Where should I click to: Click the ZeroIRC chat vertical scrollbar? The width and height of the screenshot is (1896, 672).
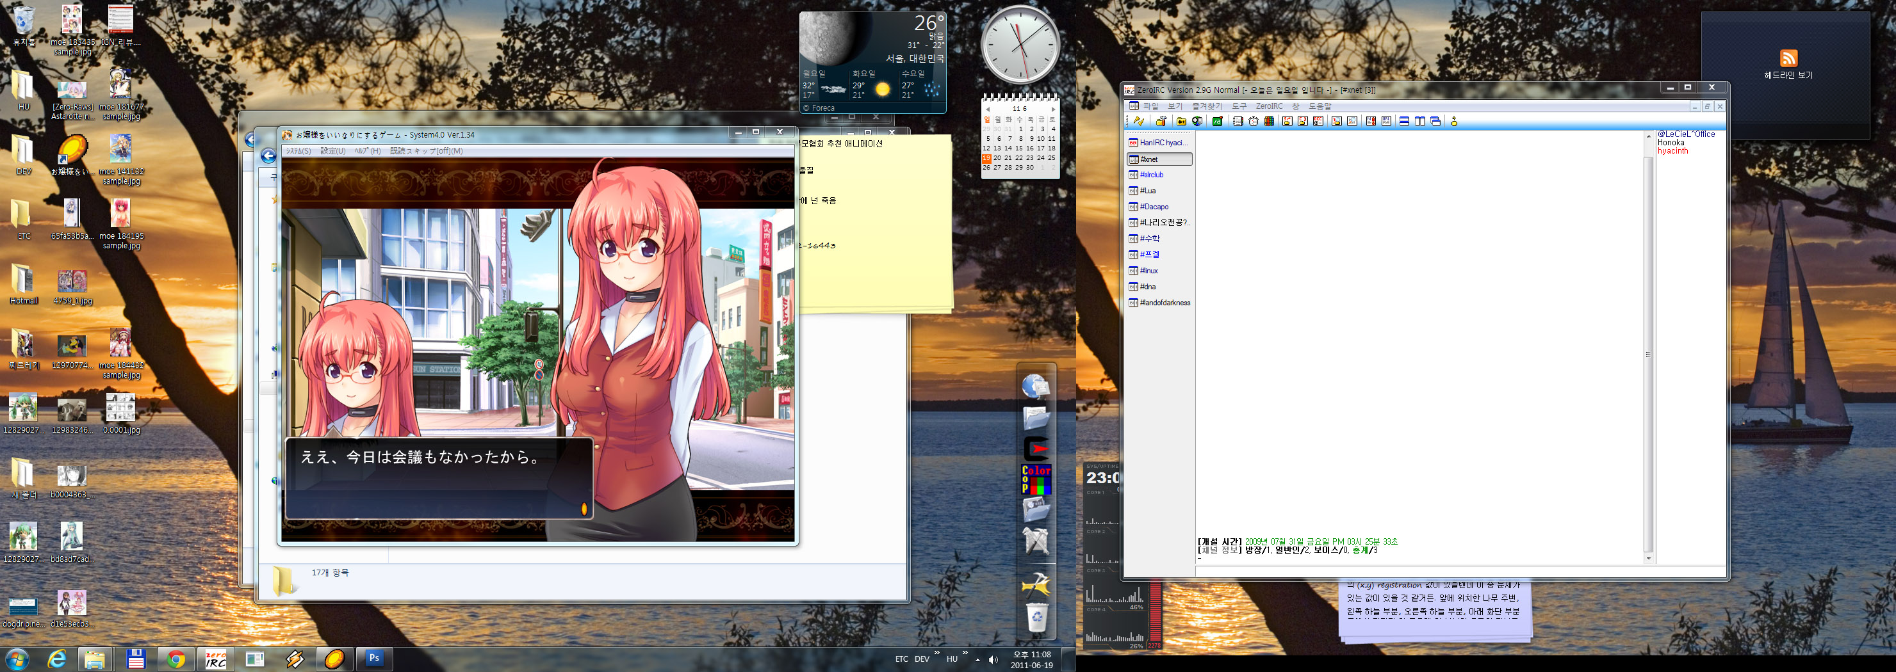click(1649, 347)
